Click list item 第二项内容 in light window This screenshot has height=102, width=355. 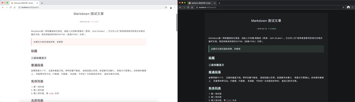click(39, 90)
